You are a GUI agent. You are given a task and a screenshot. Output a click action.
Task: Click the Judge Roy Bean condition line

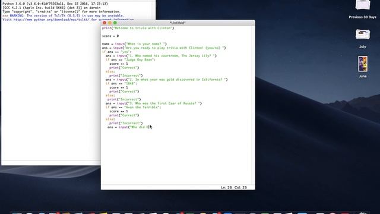[131, 59]
